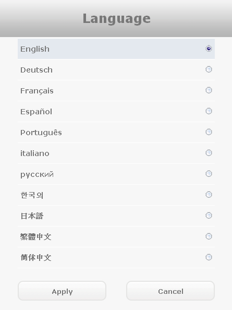Click the русский label text
Viewport: 232px width, 310px height.
[x=37, y=175]
